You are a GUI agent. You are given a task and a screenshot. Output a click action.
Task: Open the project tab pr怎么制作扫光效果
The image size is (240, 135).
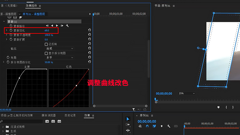pos(17,115)
